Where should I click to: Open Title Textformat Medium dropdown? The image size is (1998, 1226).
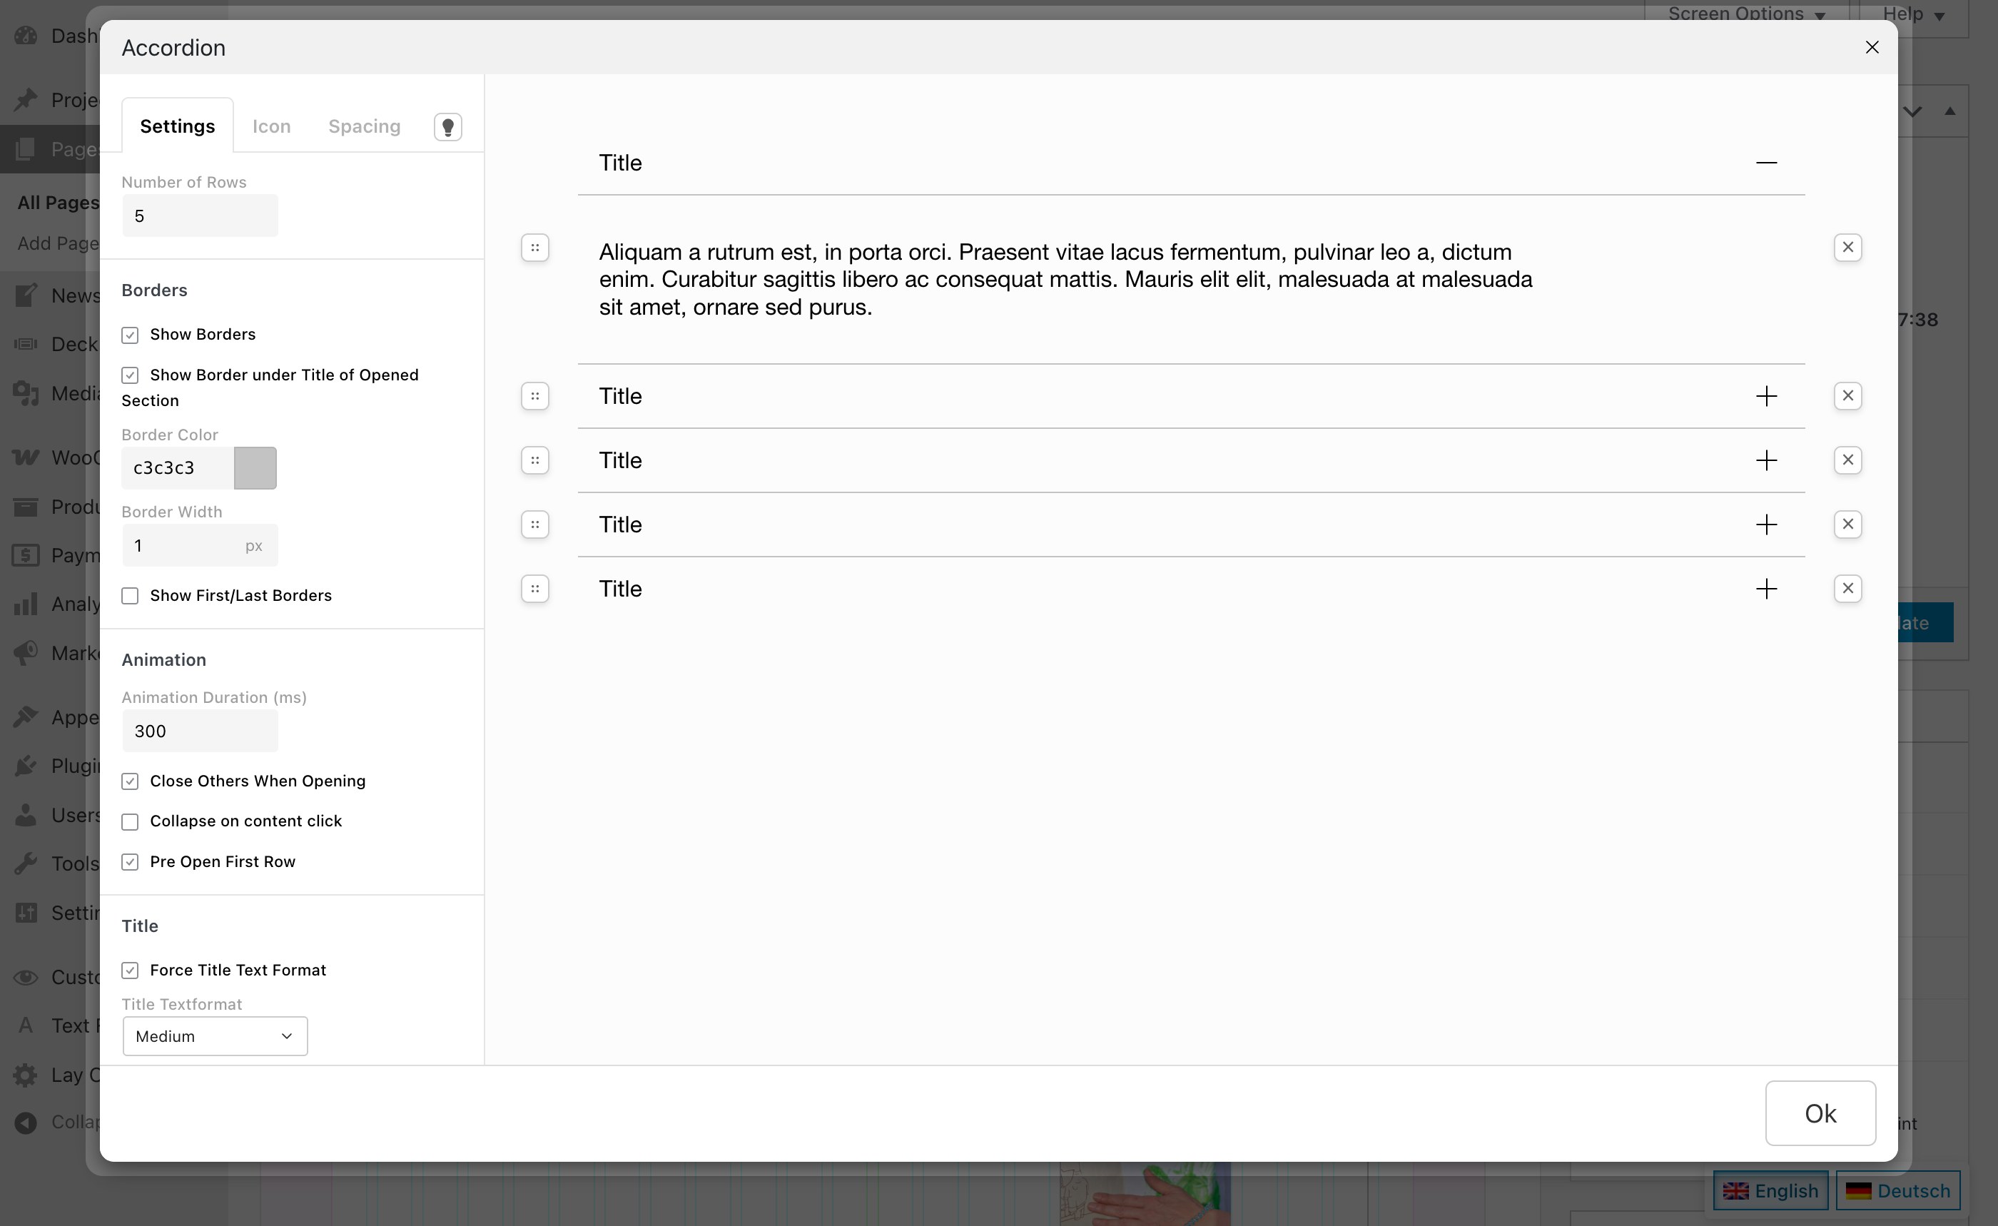click(x=215, y=1036)
